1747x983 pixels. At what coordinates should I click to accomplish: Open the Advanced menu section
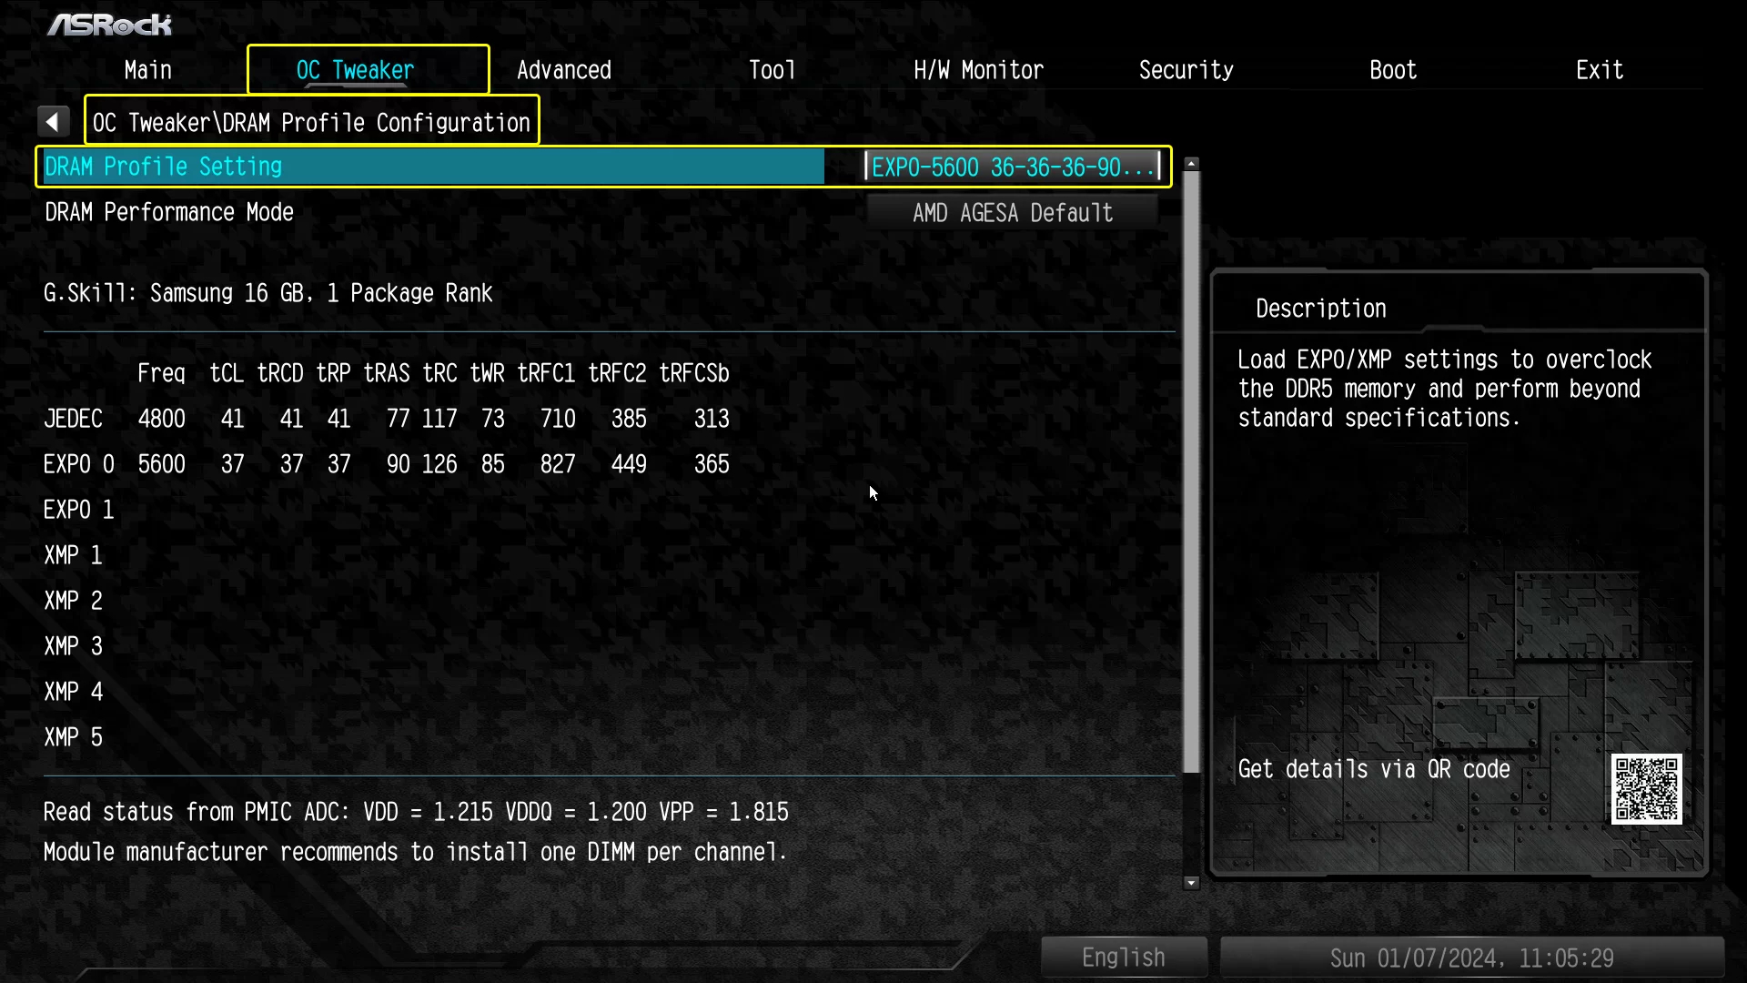[562, 68]
